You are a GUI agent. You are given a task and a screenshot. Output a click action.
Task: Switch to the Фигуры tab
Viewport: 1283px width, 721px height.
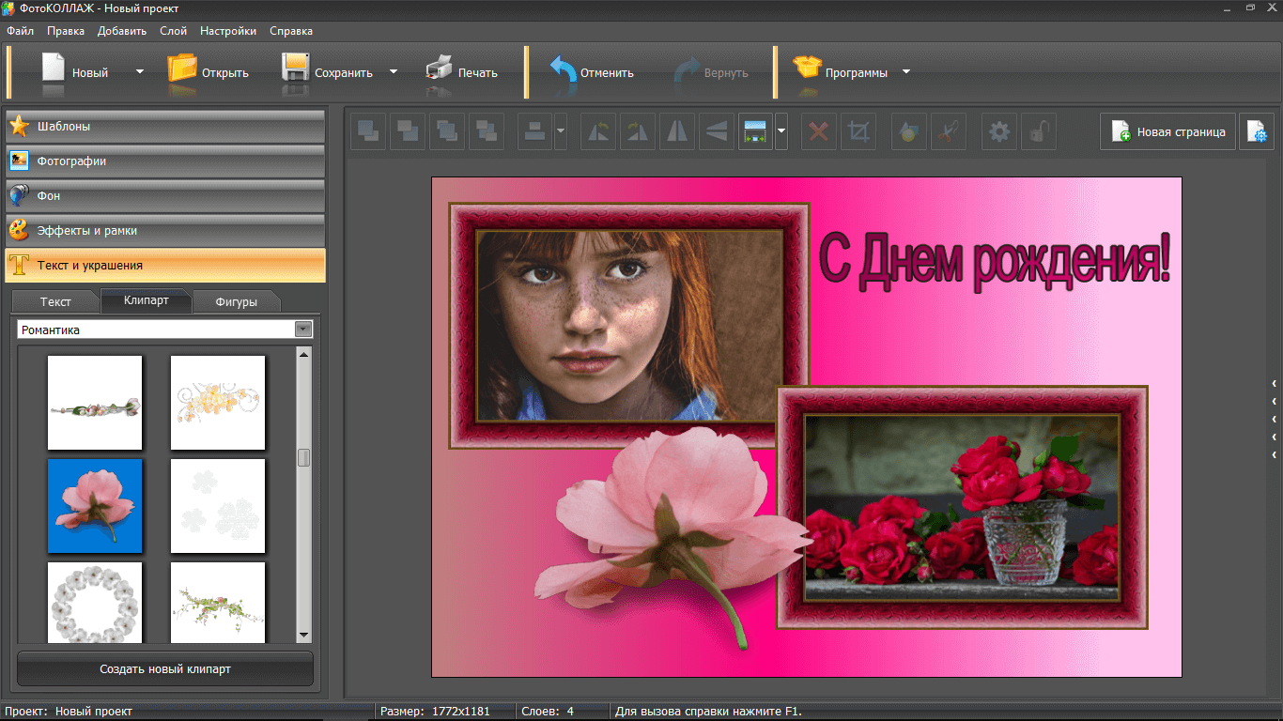click(x=236, y=302)
